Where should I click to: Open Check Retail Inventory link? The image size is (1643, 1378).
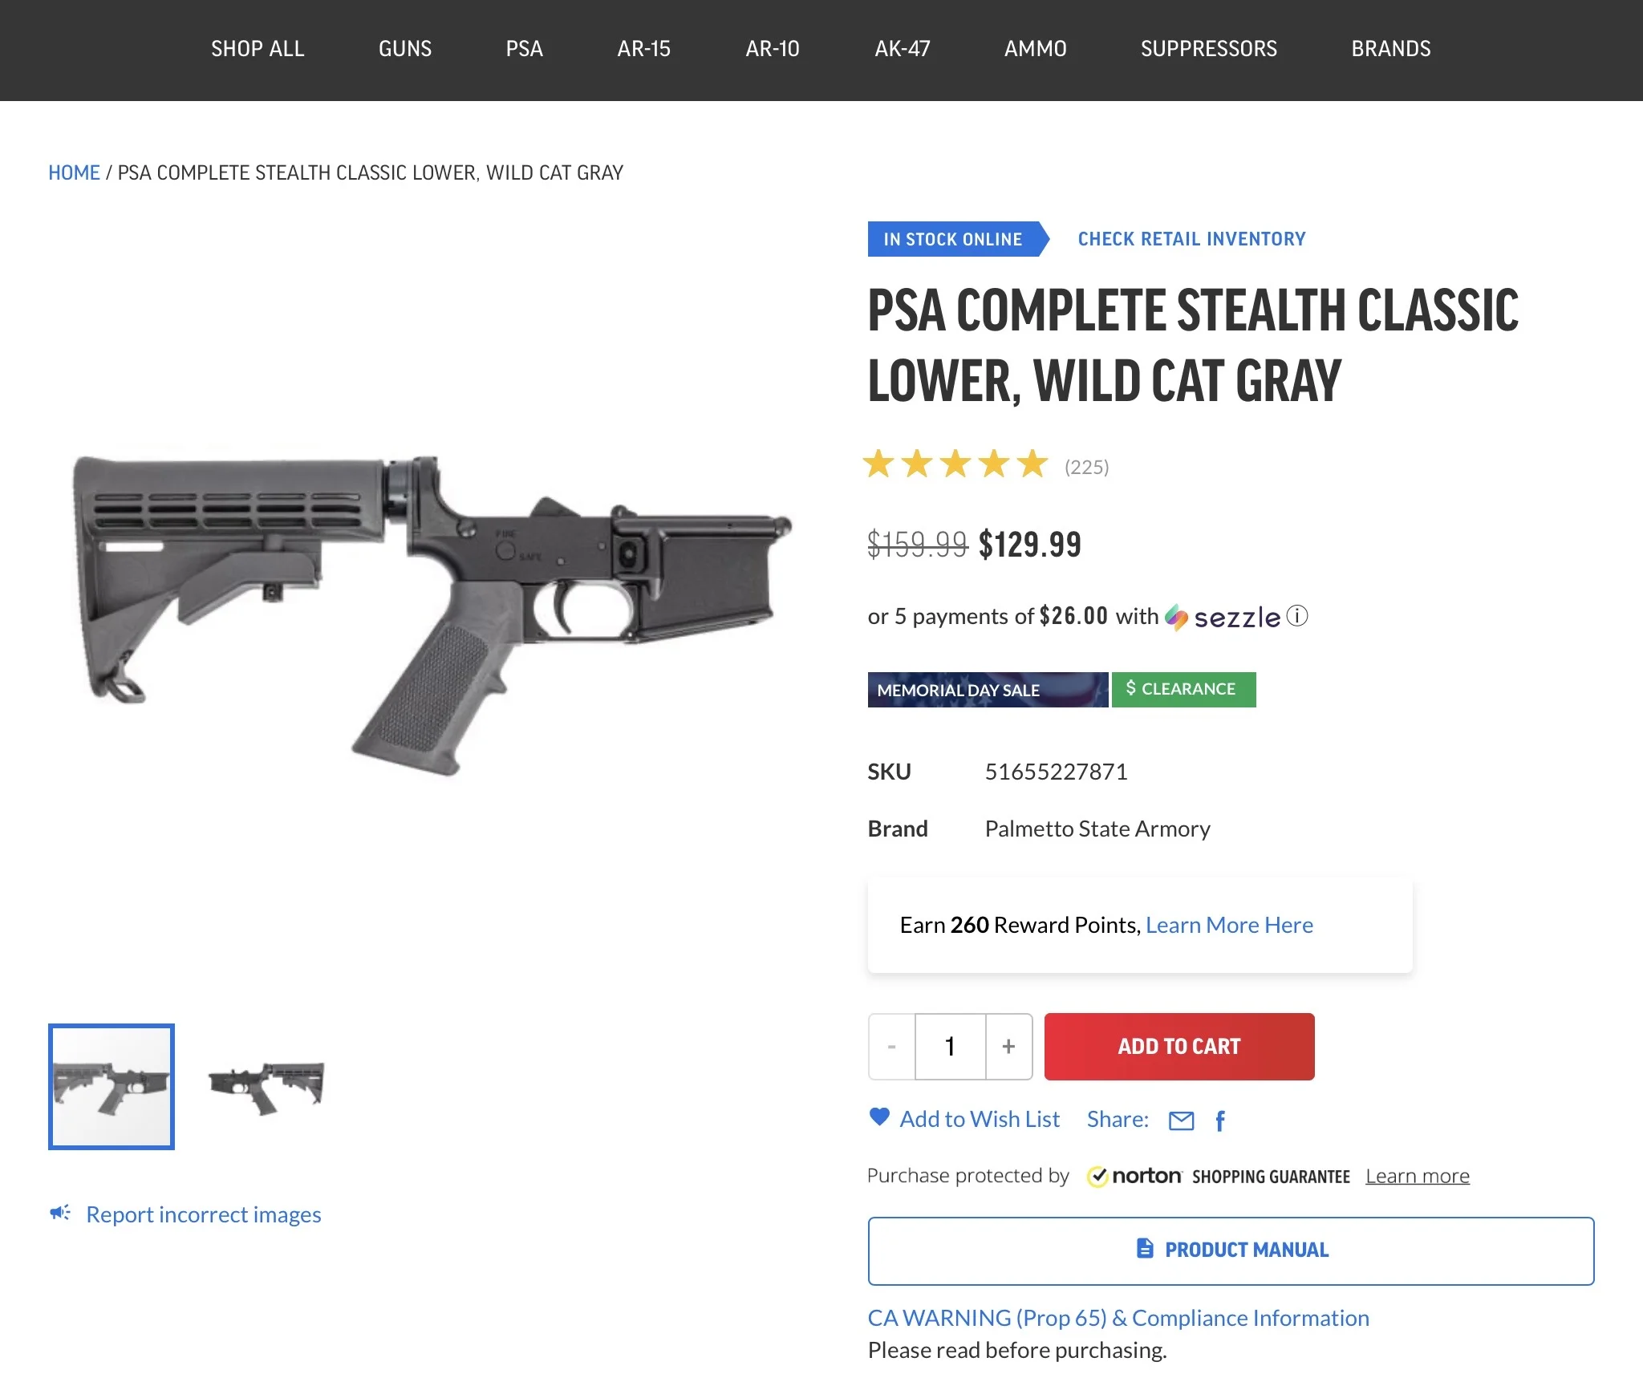coord(1191,239)
